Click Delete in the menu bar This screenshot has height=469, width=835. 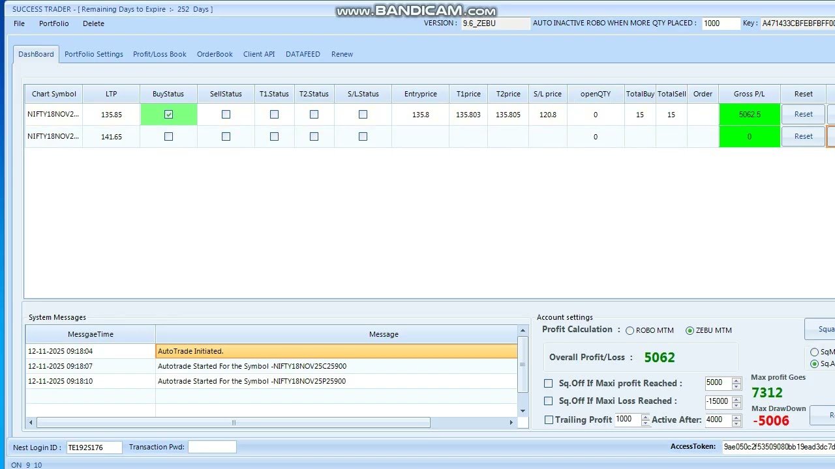pyautogui.click(x=93, y=23)
